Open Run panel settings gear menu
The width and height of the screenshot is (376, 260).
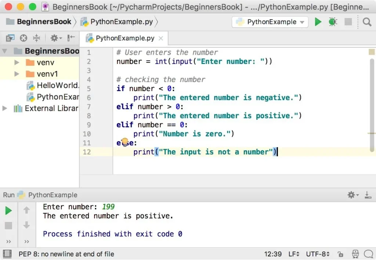click(x=353, y=195)
